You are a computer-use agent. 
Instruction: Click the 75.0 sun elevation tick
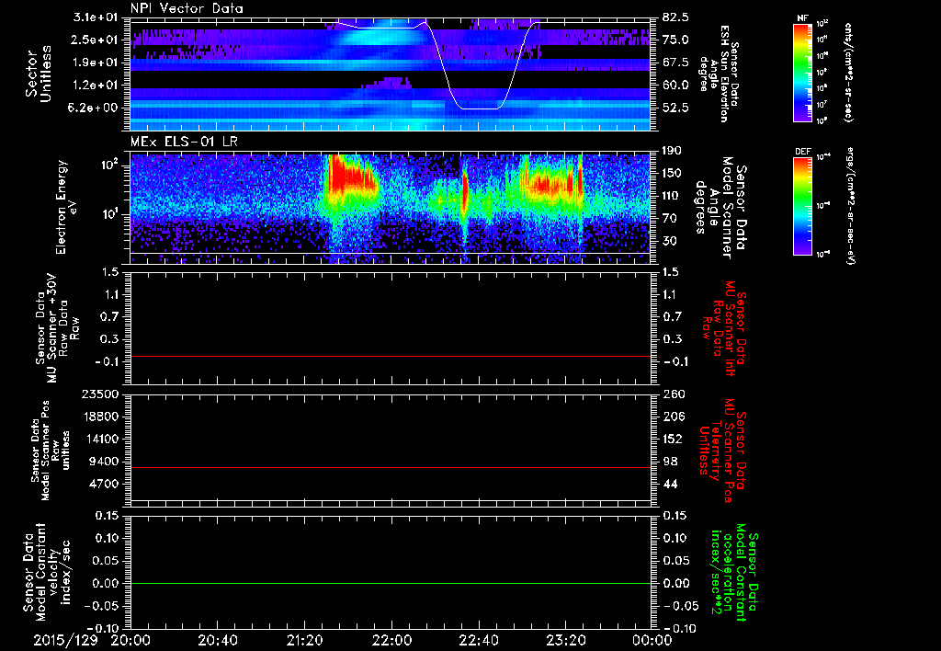tap(675, 40)
